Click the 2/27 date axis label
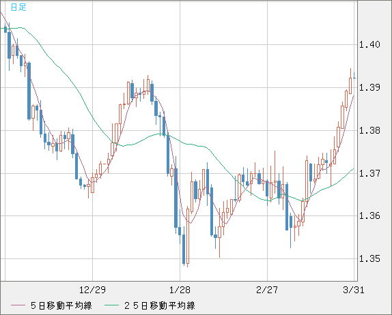 pos(267,290)
